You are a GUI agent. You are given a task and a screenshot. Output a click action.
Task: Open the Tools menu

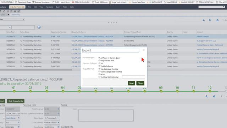(65, 7)
